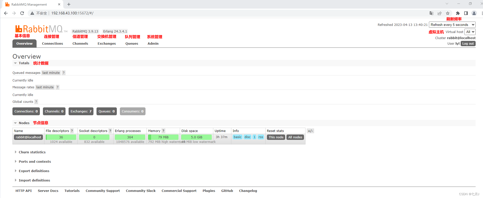Viewport: 483px width, 198px height.
Task: Expand Export definitions
Action: point(34,171)
